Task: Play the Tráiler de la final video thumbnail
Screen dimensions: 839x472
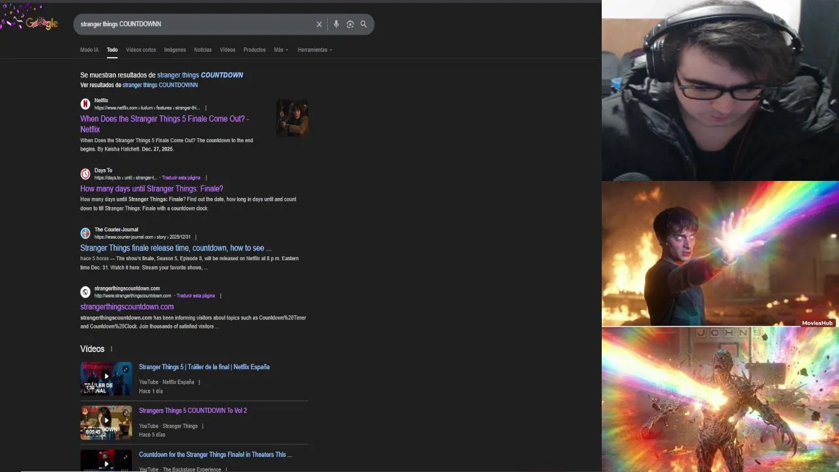Action: pos(106,378)
